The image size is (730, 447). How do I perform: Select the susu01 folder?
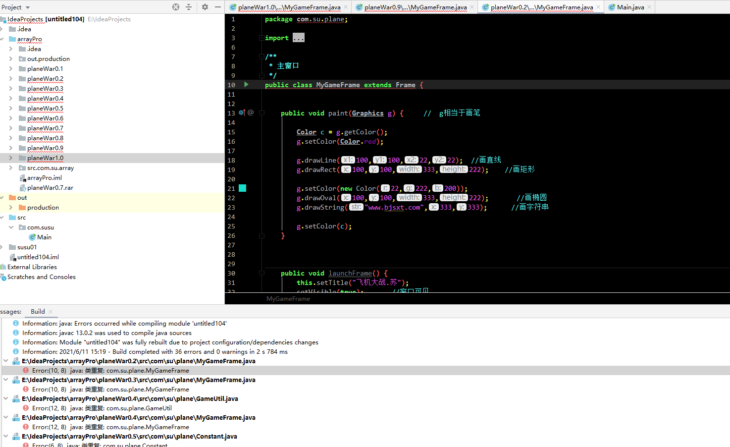click(27, 247)
